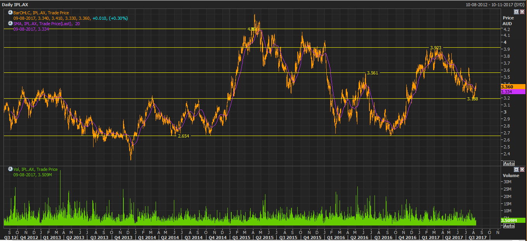Click the volume readout 09-08-2017, 3.509M
The image size is (527, 241).
click(33, 175)
